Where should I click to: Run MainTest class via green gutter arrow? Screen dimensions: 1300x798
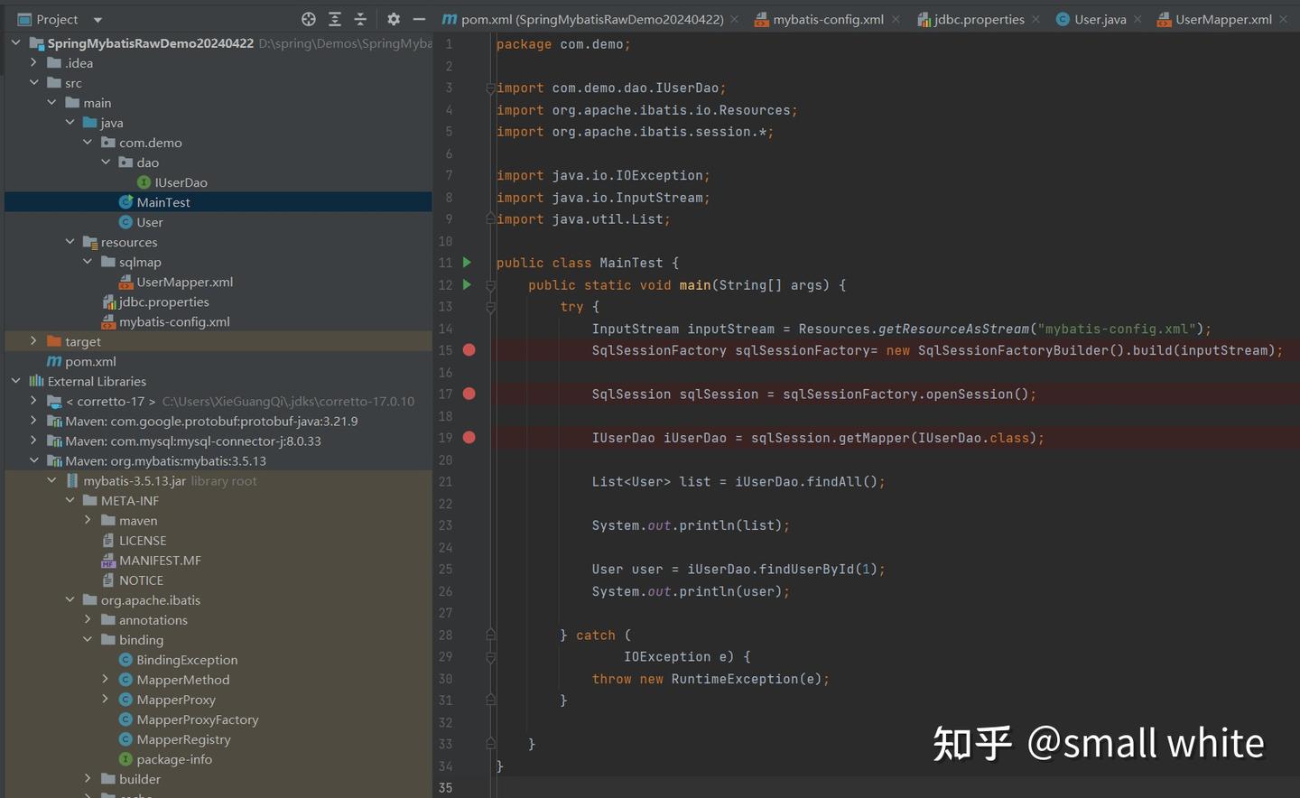tap(467, 262)
